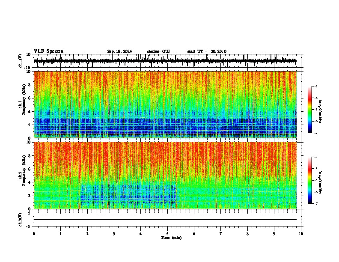
Task: Click time axis tick label "7"
Action: 221,234
